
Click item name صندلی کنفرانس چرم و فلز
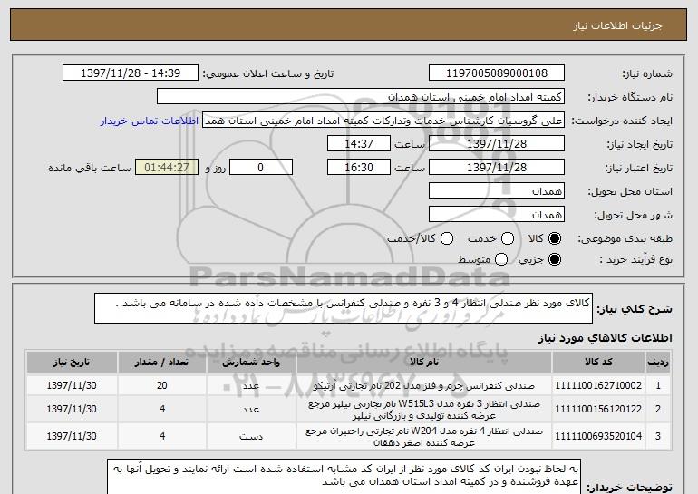(424, 385)
